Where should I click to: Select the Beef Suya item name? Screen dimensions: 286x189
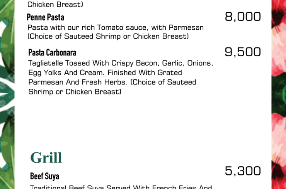(x=44, y=176)
